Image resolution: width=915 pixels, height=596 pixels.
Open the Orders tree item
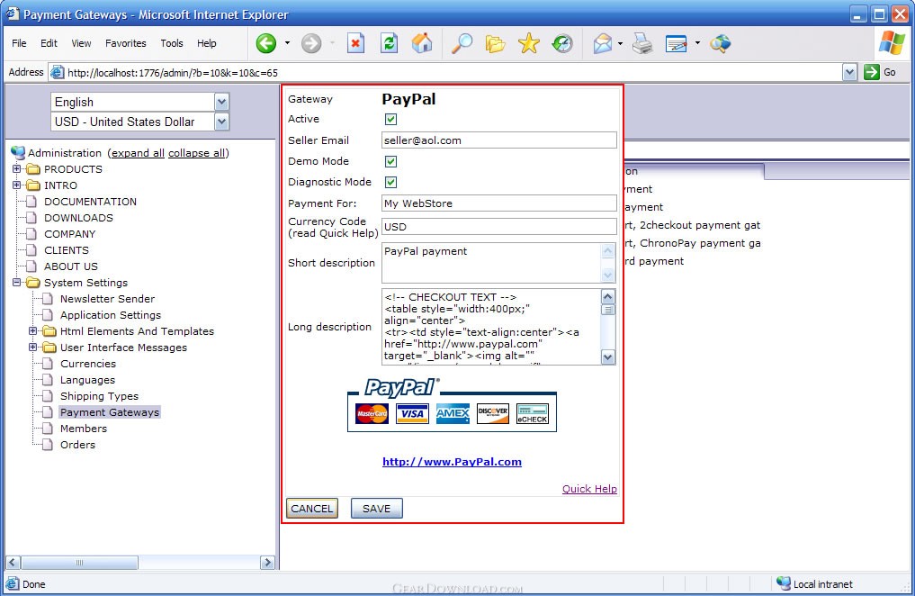click(x=77, y=445)
